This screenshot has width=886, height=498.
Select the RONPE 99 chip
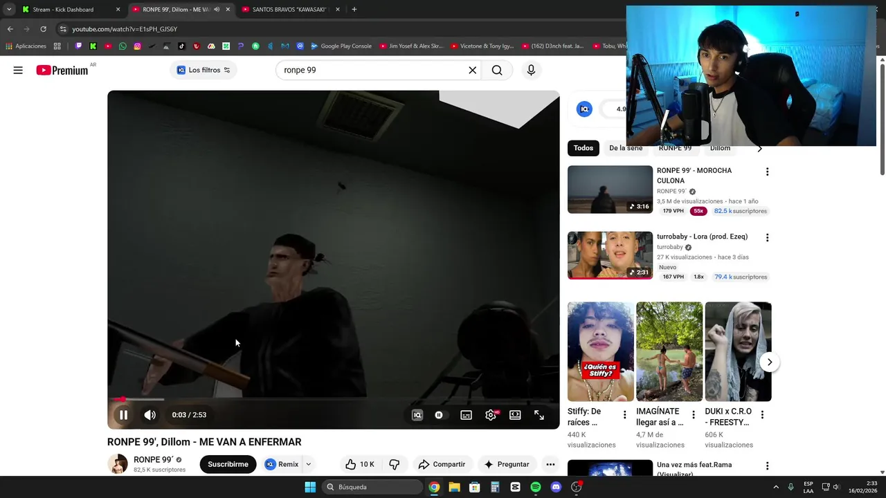click(675, 148)
